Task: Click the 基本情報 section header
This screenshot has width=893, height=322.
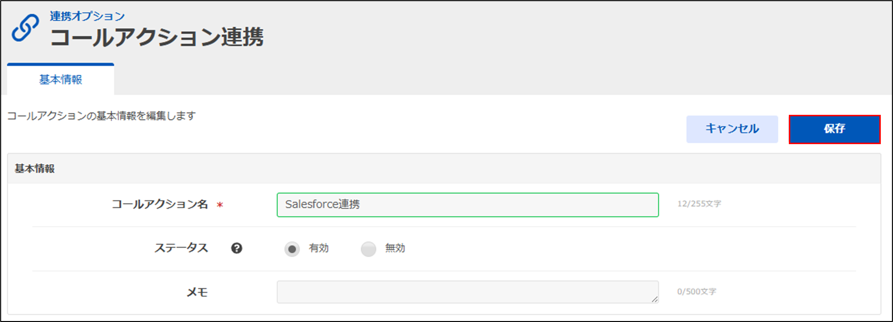Action: pos(35,169)
